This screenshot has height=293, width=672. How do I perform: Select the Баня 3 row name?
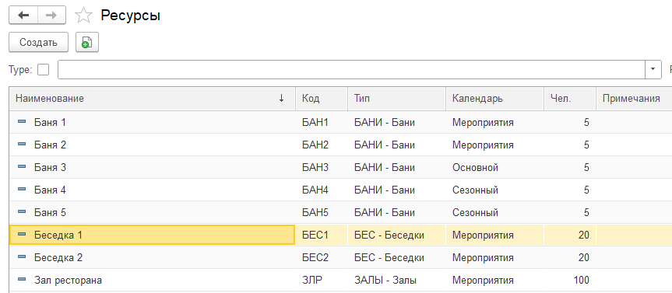coord(50,168)
